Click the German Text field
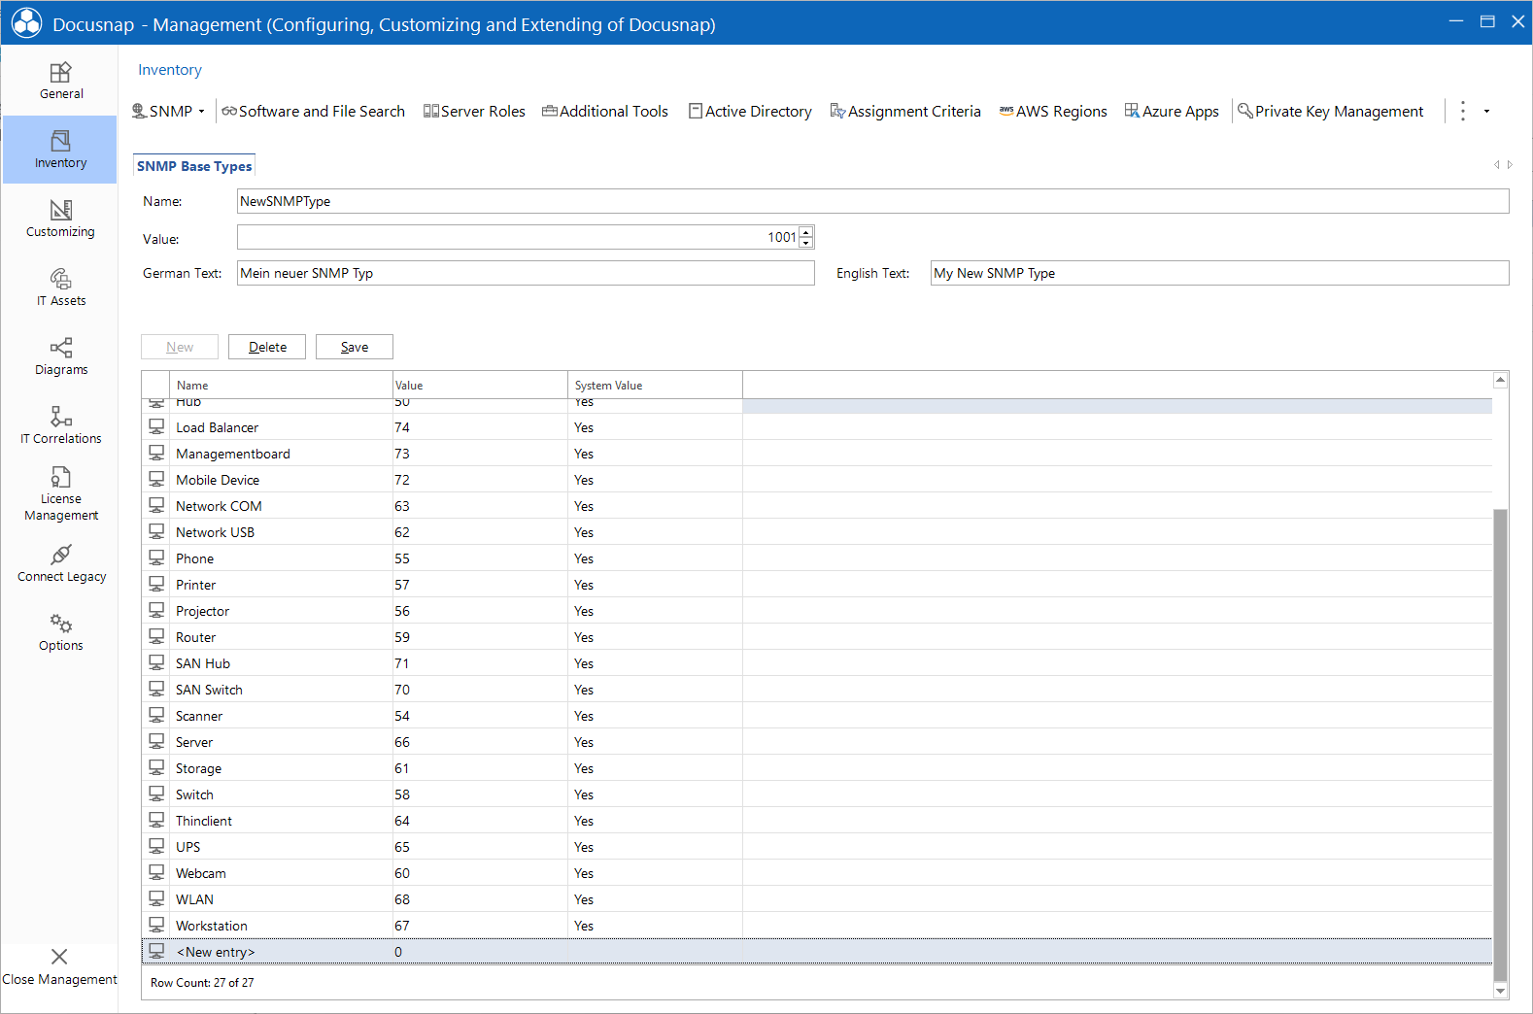The width and height of the screenshot is (1533, 1014). [526, 273]
